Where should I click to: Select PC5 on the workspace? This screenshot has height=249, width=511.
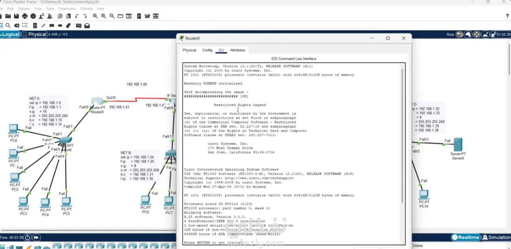(x=66, y=202)
